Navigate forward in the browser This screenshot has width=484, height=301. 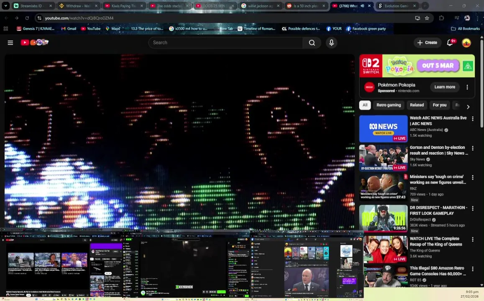[17, 18]
